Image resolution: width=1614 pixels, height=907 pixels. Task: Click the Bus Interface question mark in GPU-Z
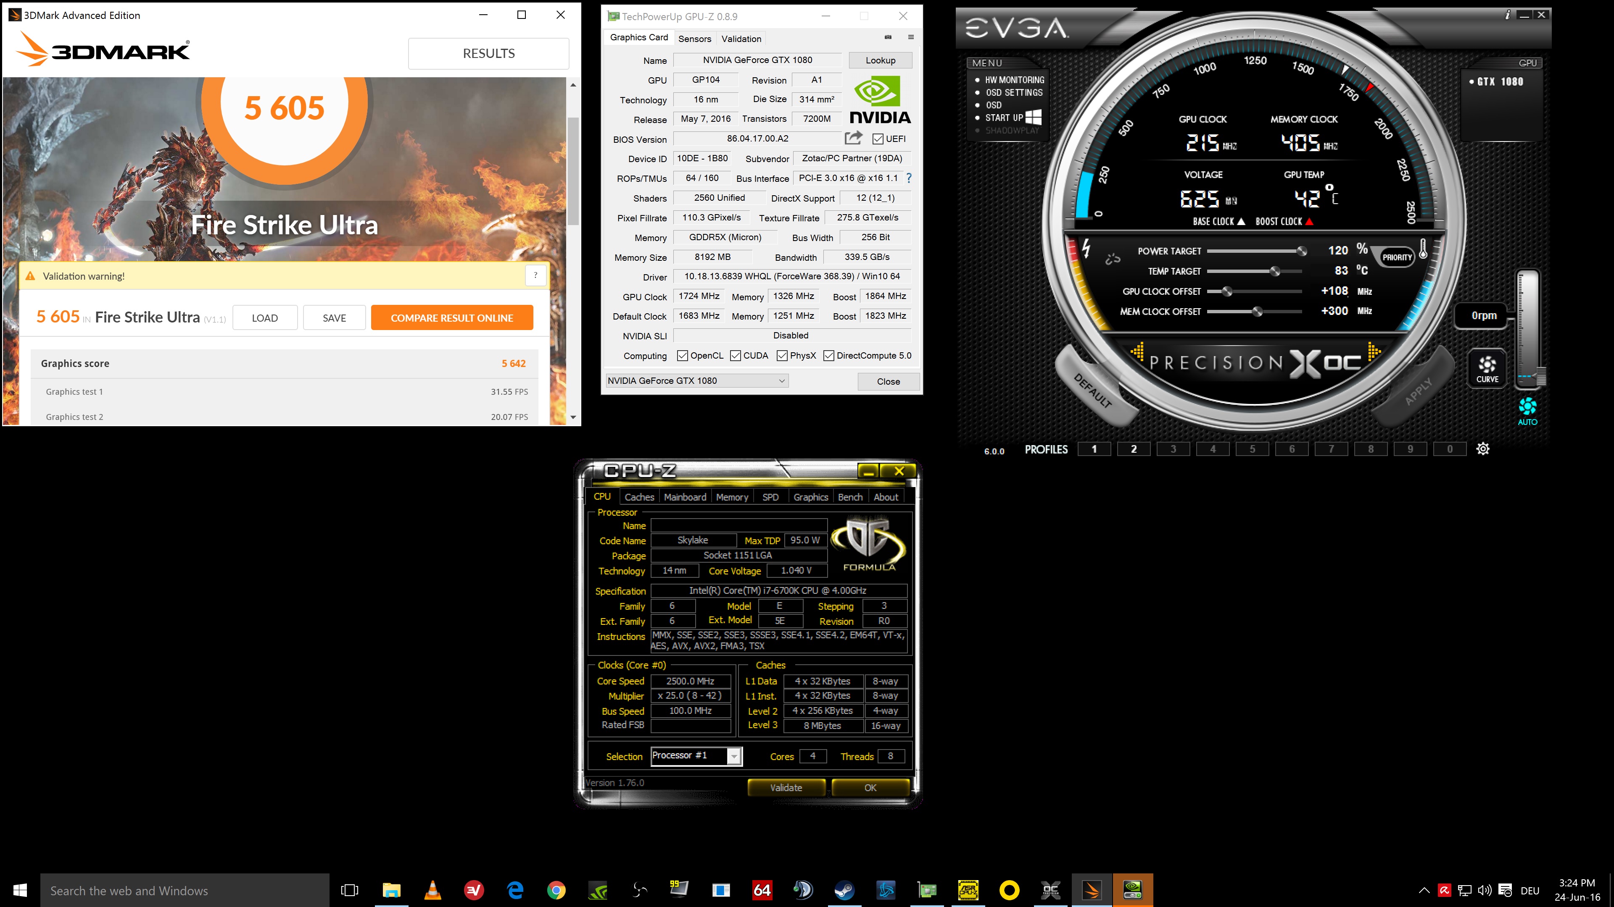click(908, 178)
